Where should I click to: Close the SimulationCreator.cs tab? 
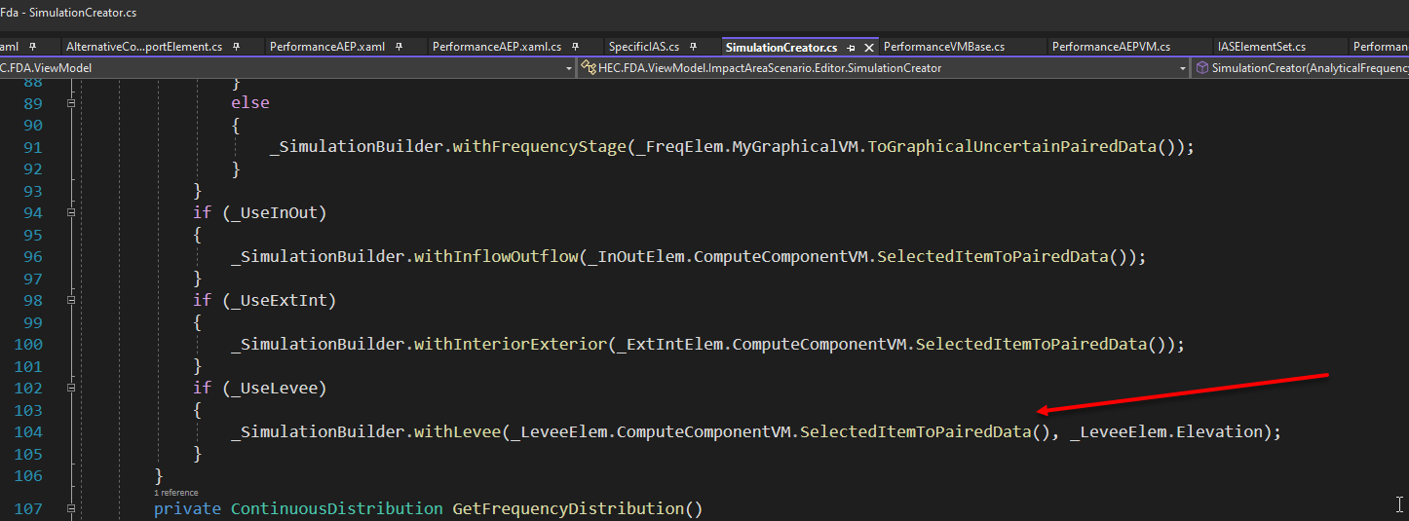click(867, 47)
